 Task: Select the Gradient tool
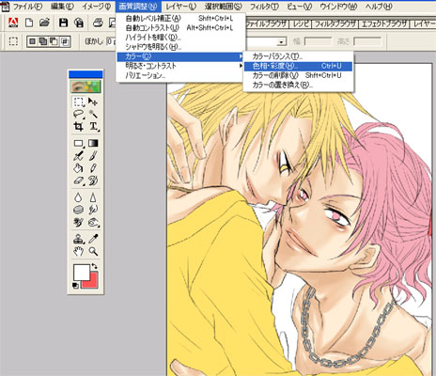tap(93, 144)
